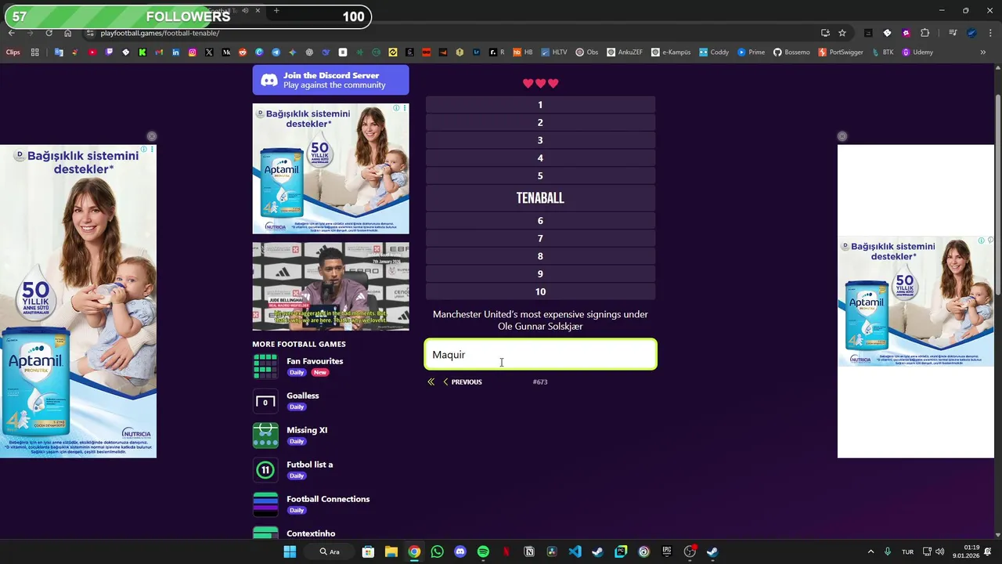Open the apps grid in bookmarks bar
This screenshot has width=1002, height=564.
tap(34, 52)
